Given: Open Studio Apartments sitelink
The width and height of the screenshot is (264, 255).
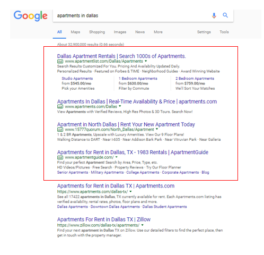Looking at the screenshot, I should point(77,79).
